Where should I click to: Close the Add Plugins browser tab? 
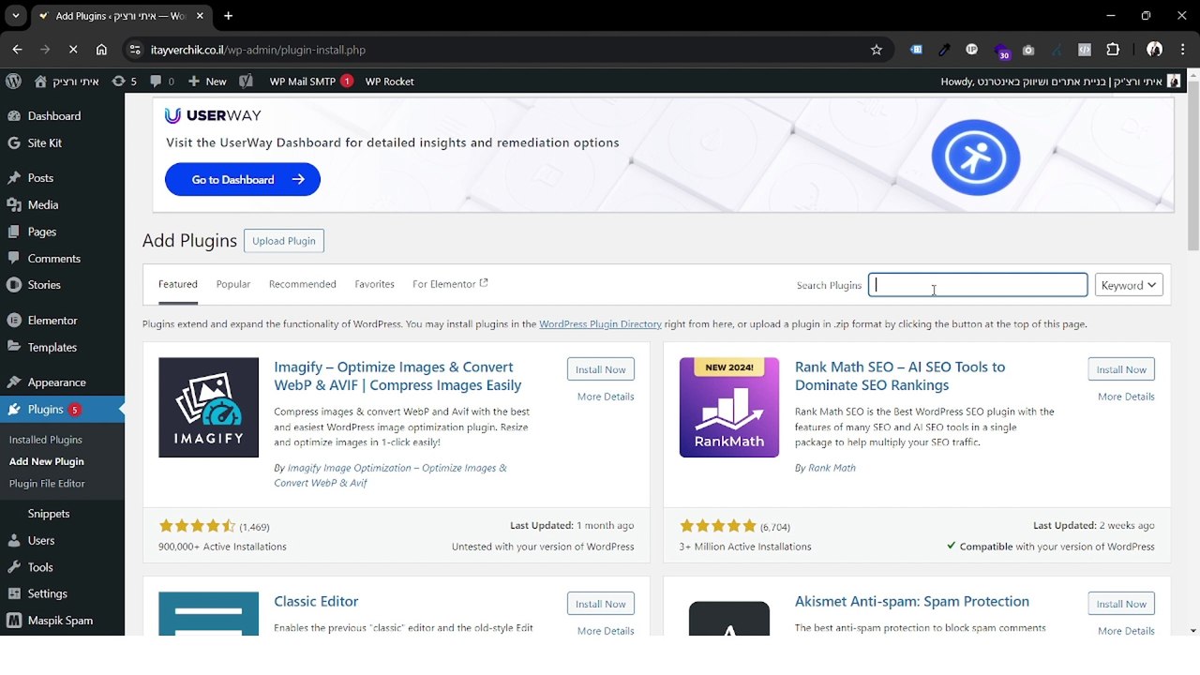[x=202, y=16]
